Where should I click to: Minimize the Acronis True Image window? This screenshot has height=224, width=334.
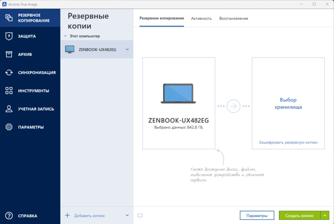click(x=301, y=4)
